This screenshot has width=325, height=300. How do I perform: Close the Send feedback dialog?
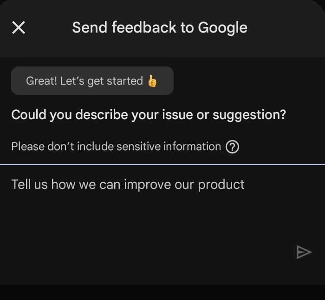tap(19, 28)
